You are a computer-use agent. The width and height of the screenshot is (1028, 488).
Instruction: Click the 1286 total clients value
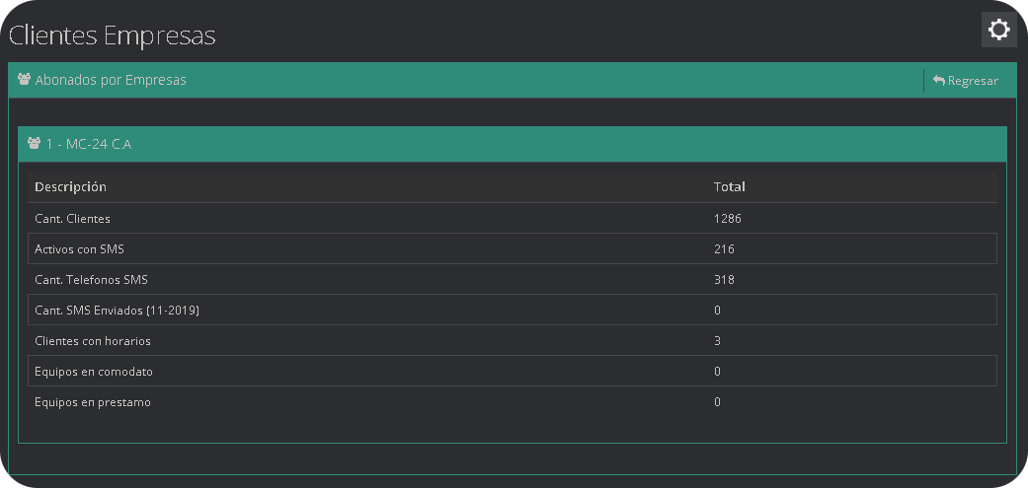727,218
